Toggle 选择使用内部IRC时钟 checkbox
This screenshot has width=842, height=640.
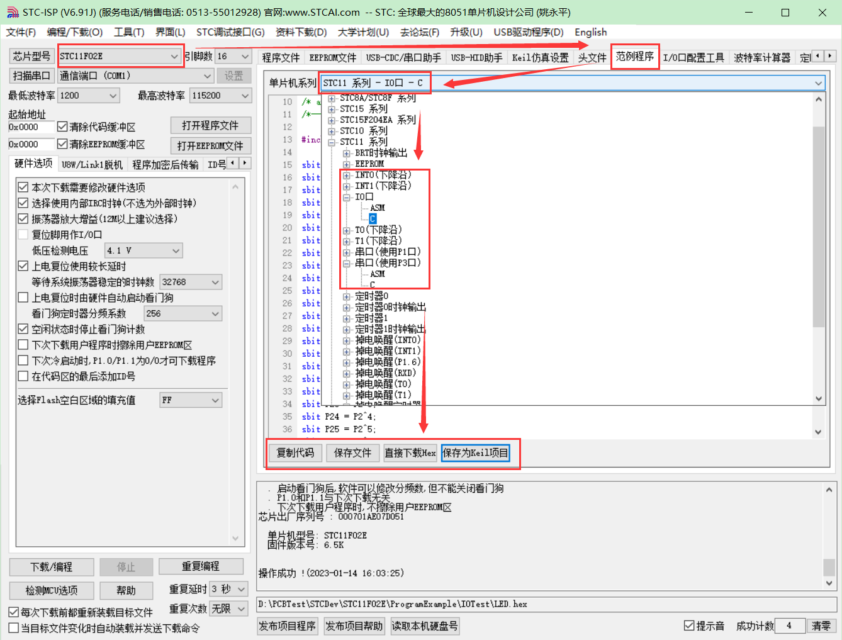pyautogui.click(x=23, y=203)
